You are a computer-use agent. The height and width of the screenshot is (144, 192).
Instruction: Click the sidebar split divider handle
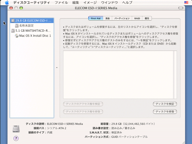[x=57, y=68]
